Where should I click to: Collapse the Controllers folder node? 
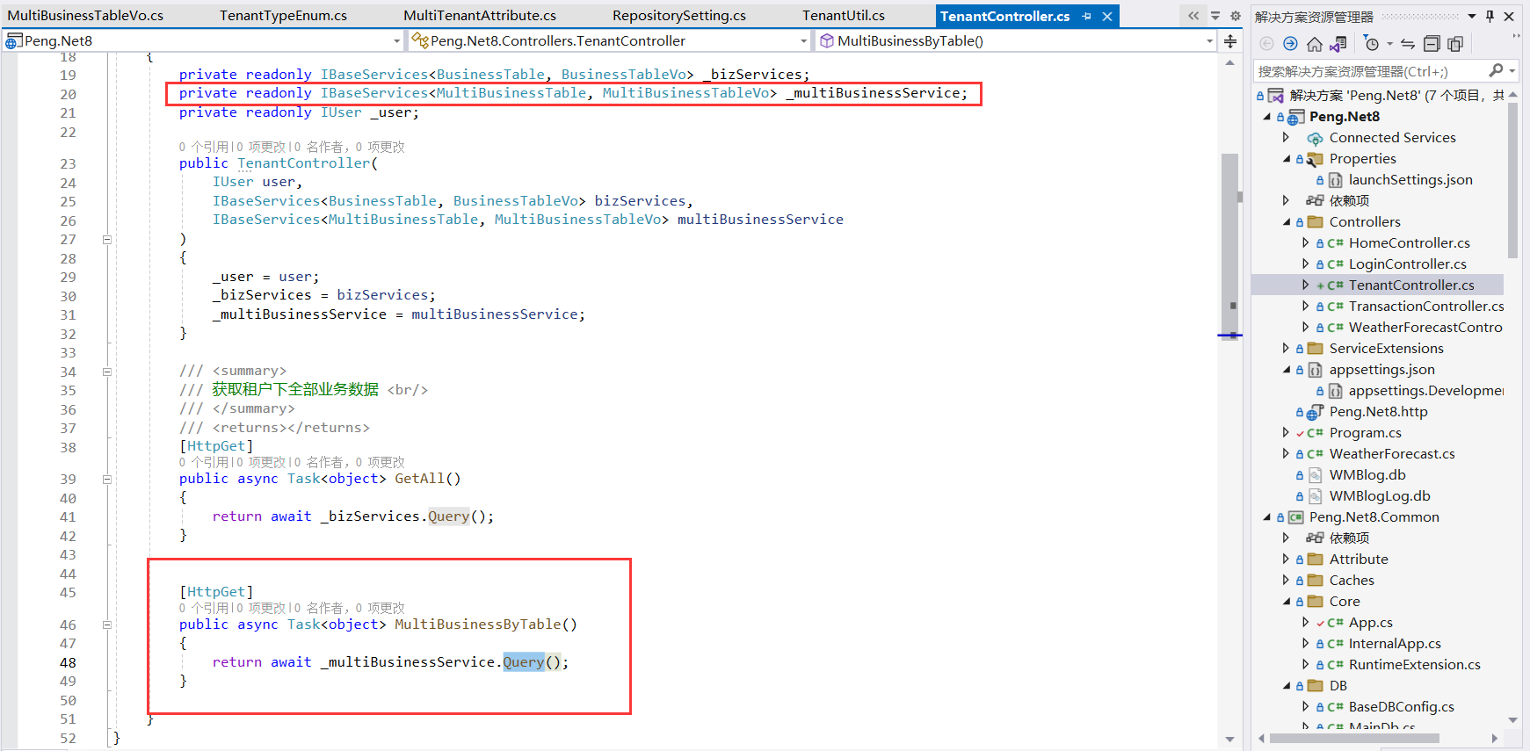(x=1287, y=222)
